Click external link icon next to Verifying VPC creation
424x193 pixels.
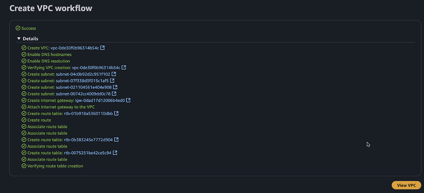124,67
